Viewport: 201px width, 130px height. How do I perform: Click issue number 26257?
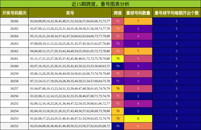tap(14, 89)
